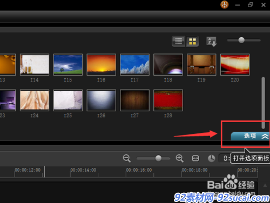Viewport: 270px width, 203px height.
Task: Switch library to thumbnail grid view
Action: [x=192, y=41]
